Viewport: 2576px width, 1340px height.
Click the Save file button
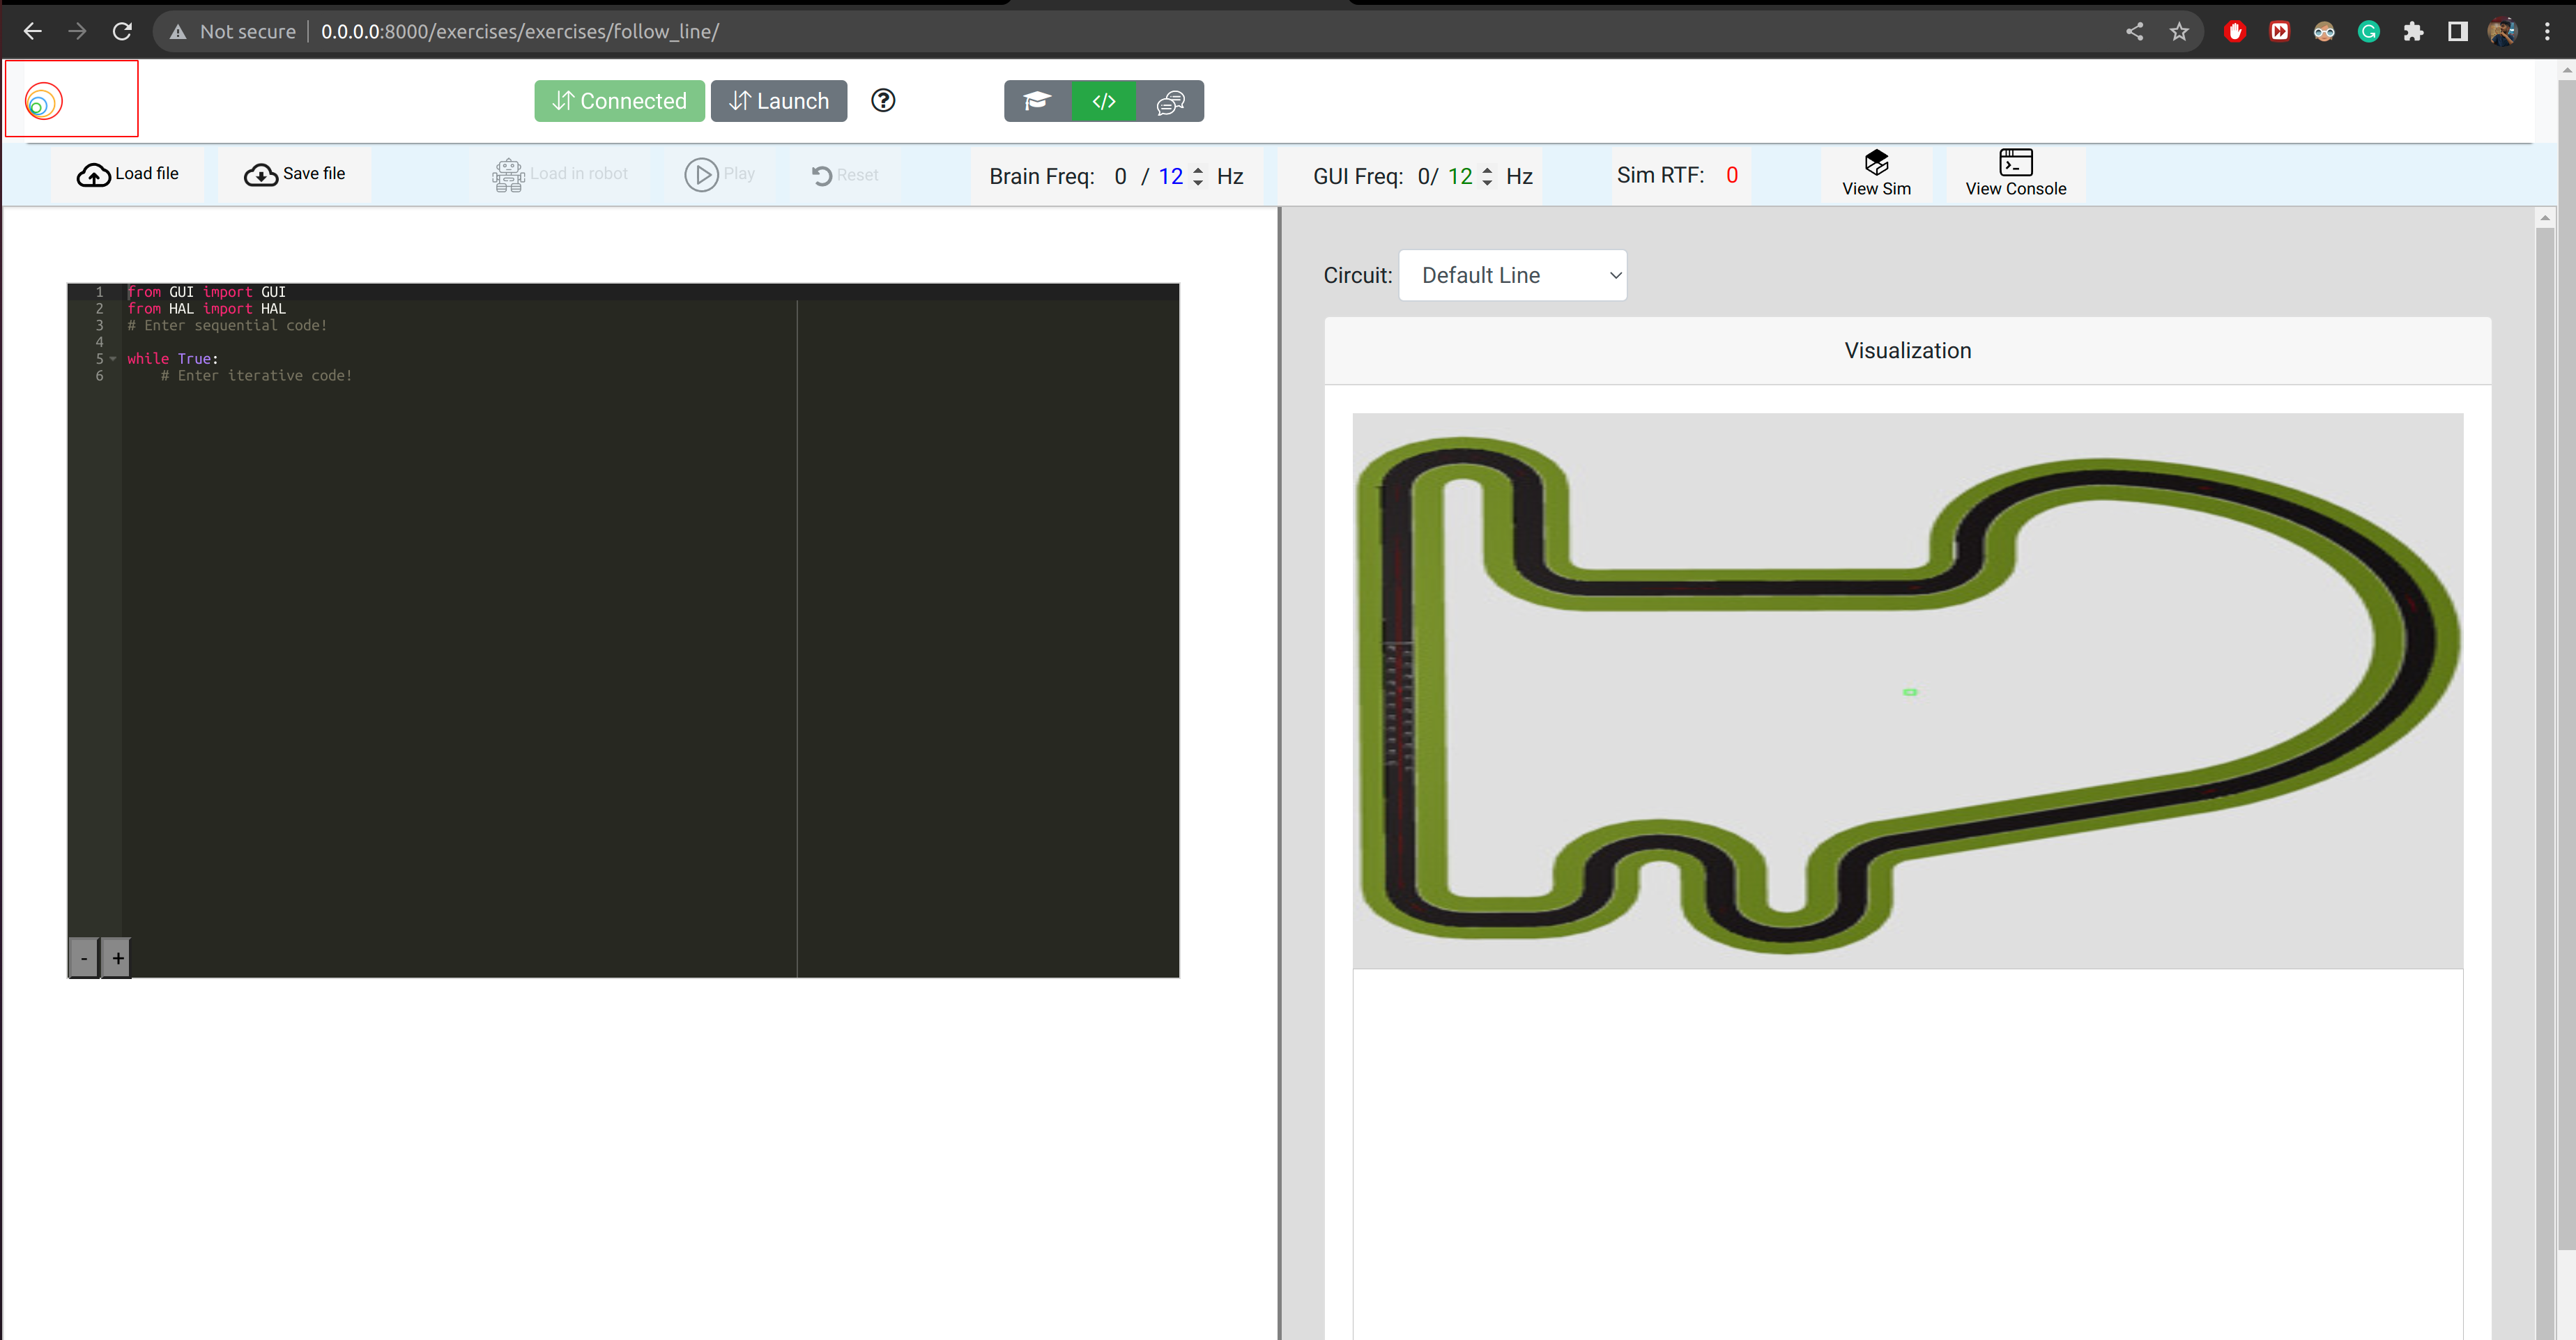296,173
